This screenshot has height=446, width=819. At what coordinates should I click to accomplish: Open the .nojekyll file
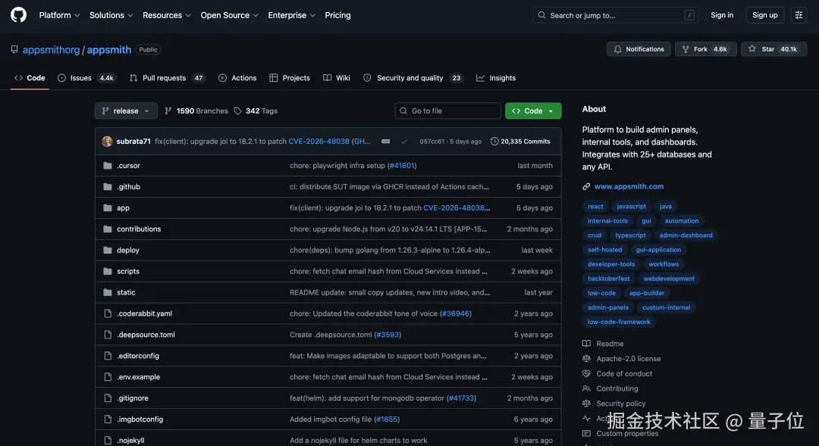coord(130,440)
